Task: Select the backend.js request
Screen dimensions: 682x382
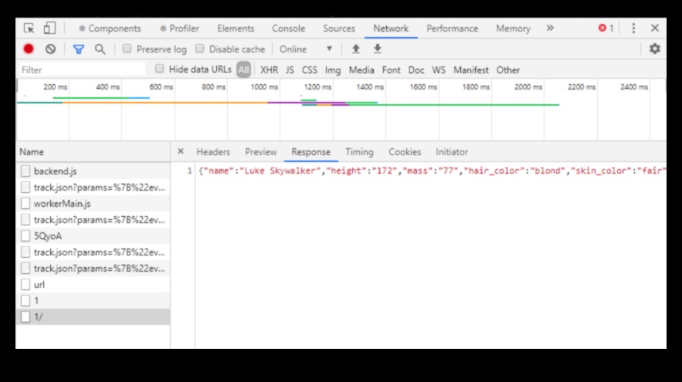Action: tap(55, 171)
